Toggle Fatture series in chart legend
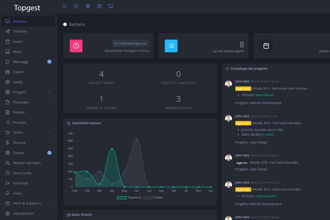The image size is (330, 220). click(153, 198)
